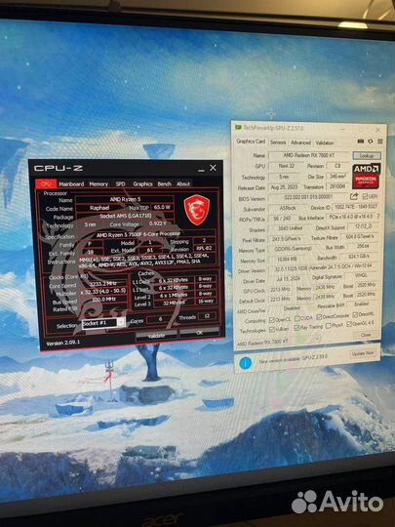Click the Memory Size value 16384 MB

click(286, 260)
